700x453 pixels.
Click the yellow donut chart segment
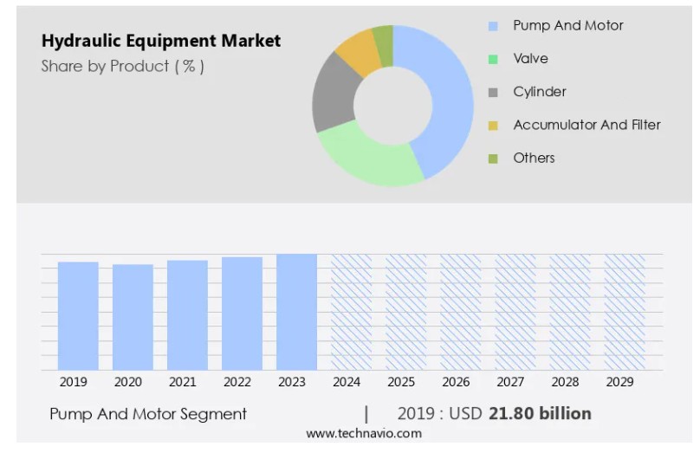(x=356, y=49)
